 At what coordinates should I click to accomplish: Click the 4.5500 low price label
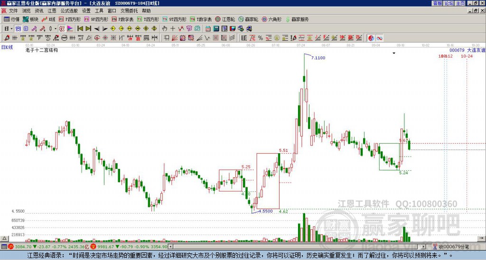click(266, 211)
